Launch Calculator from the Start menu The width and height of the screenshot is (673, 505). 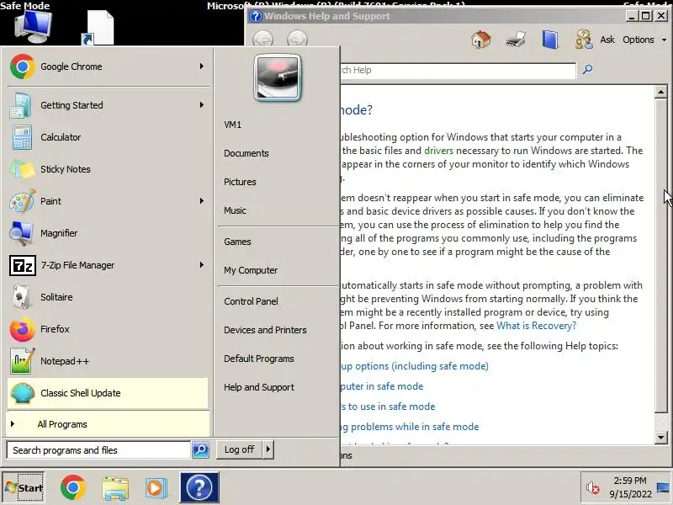tap(108, 137)
